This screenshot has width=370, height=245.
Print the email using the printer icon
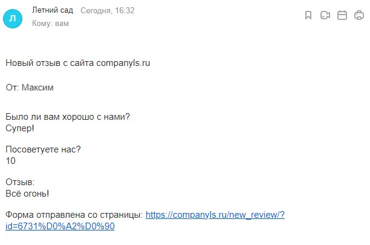point(359,16)
